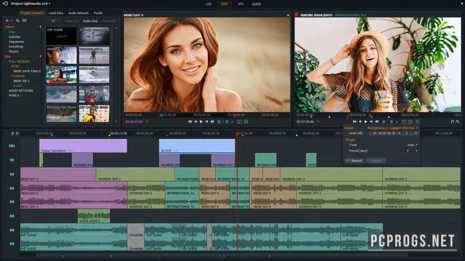465x261 pixels.
Task: Jump to end in SURFING HIGHLIGHTS viewer
Action: coord(377,121)
